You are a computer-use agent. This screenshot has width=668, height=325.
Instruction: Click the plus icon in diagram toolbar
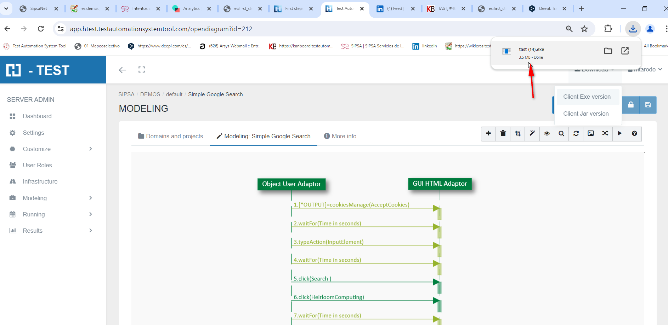[488, 134]
